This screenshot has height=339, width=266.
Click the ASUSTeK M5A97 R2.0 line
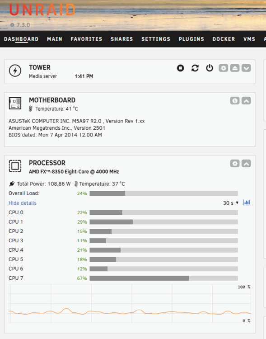[x=77, y=121]
